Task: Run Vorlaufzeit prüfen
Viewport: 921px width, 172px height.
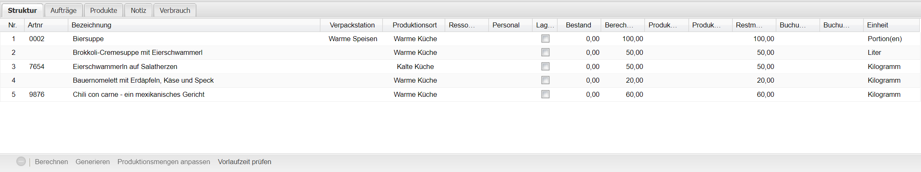Action: pos(245,162)
